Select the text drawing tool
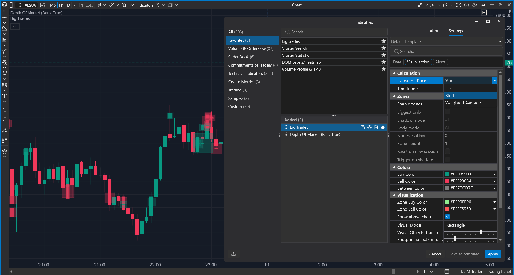 (5, 96)
